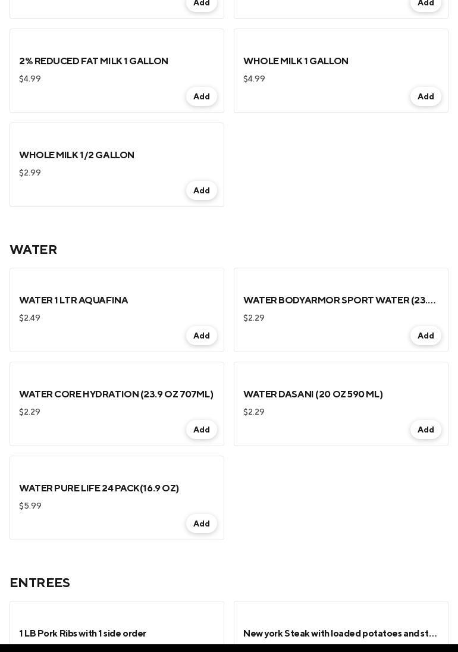The width and height of the screenshot is (458, 652).
Task: Add Whole Milk 1 Gallon to cart
Action: coord(425,96)
